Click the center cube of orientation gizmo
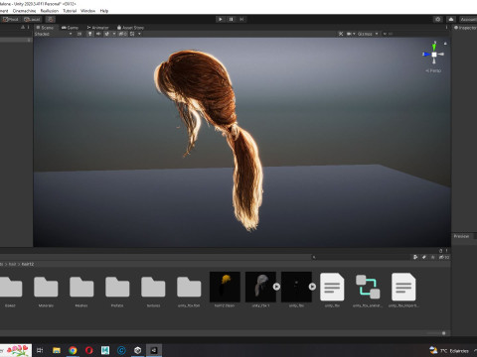 [434, 55]
